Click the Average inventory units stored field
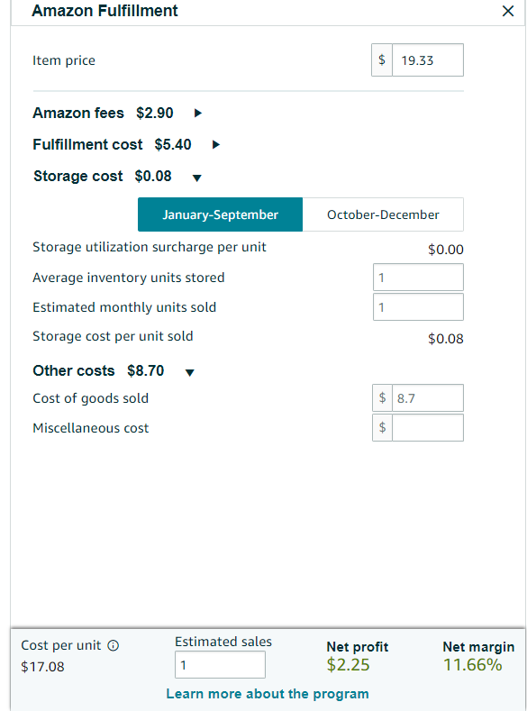Image resolution: width=527 pixels, height=711 pixels. [x=418, y=277]
